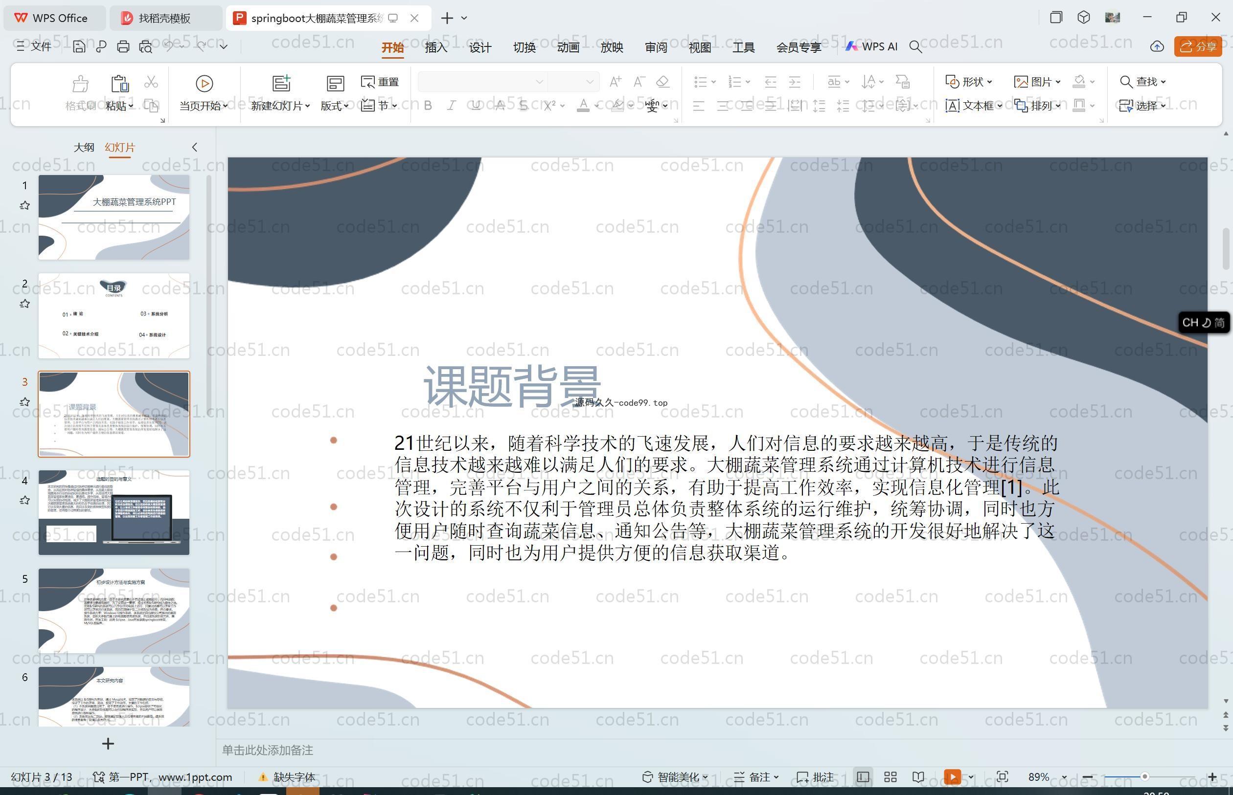Click the ribbon search magnifier icon
1233x795 pixels.
point(915,47)
